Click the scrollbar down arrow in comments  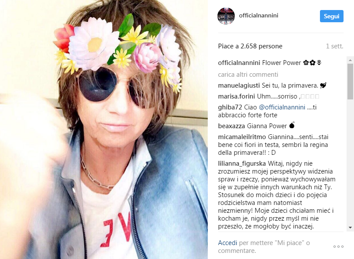[x=350, y=228]
